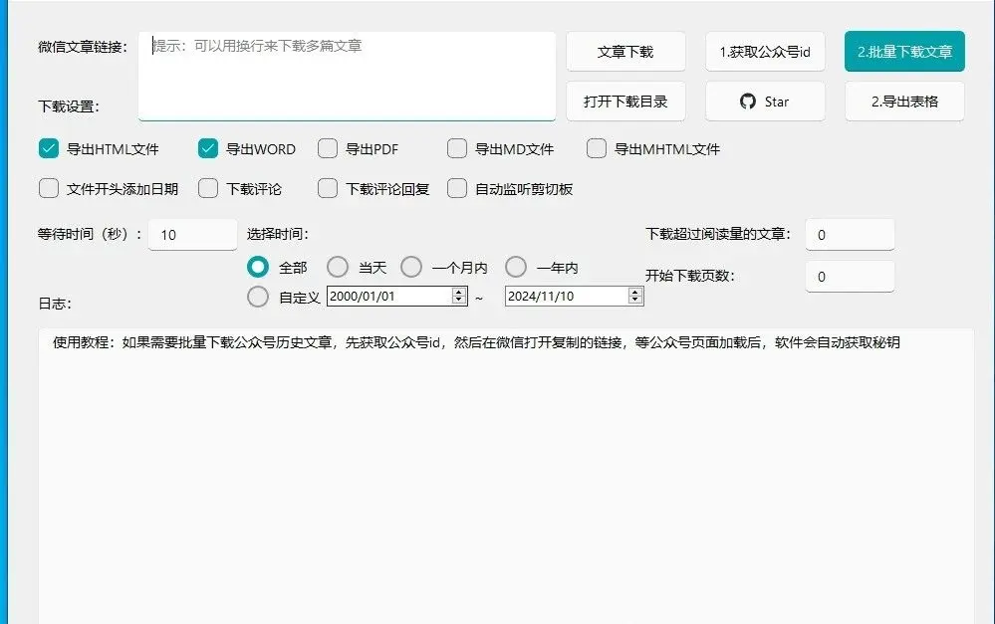The image size is (995, 624).
Task: Click the 等待时间 seconds input field
Action: [192, 235]
